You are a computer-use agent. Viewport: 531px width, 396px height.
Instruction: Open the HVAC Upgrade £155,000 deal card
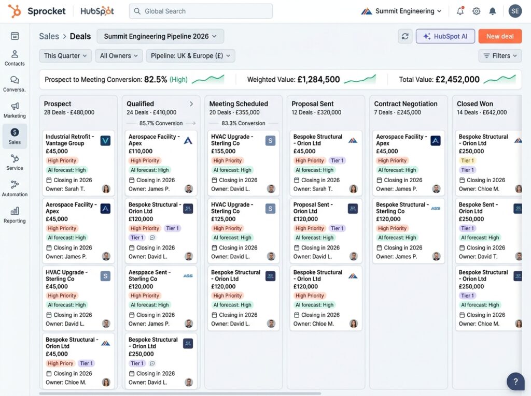click(x=244, y=163)
